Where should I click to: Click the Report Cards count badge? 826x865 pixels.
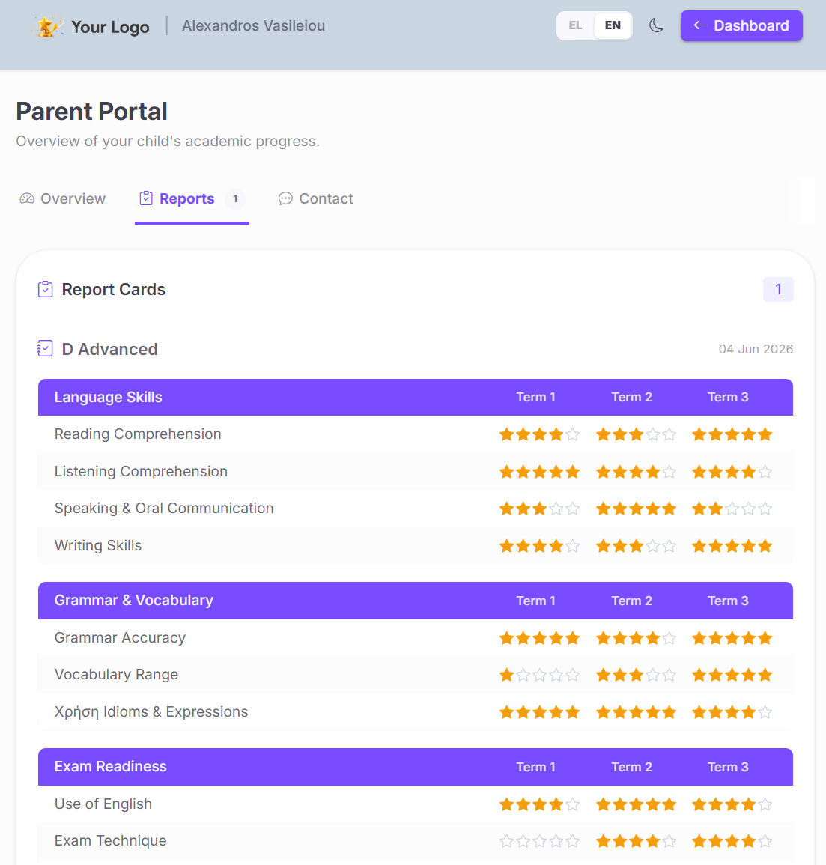(778, 289)
